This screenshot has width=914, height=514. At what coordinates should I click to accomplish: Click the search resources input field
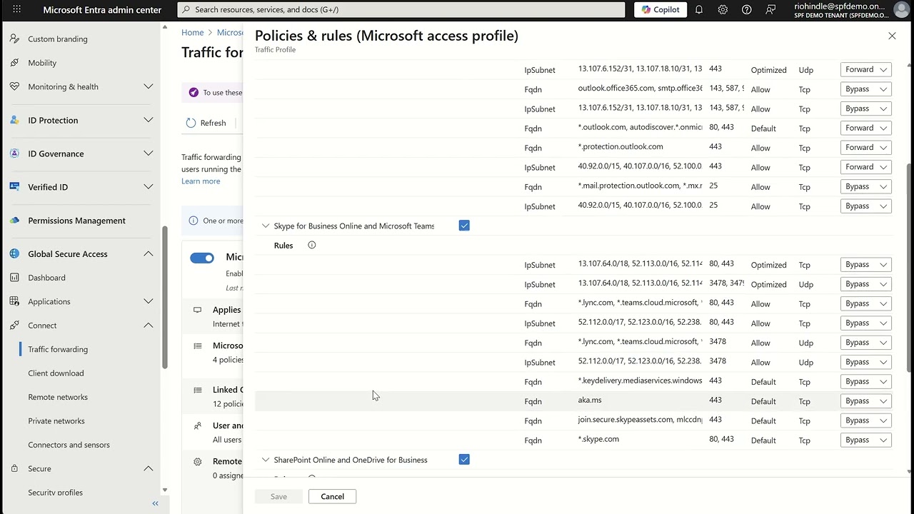click(401, 10)
